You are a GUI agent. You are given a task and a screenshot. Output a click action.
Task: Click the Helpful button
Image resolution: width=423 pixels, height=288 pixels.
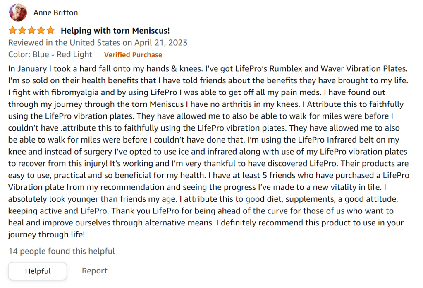pos(38,271)
